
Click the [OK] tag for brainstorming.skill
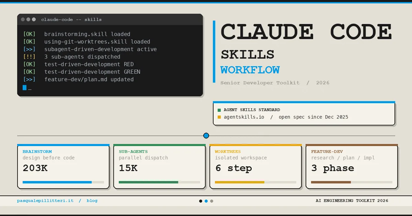tap(29, 34)
